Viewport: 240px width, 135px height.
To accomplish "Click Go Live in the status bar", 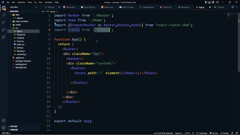I will (214, 133).
